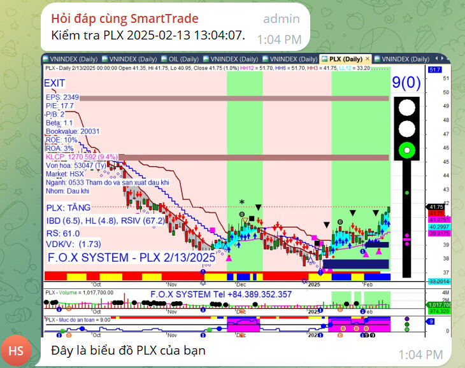The image size is (465, 368).
Task: Click the Market: HSX line
Action: tap(65, 174)
